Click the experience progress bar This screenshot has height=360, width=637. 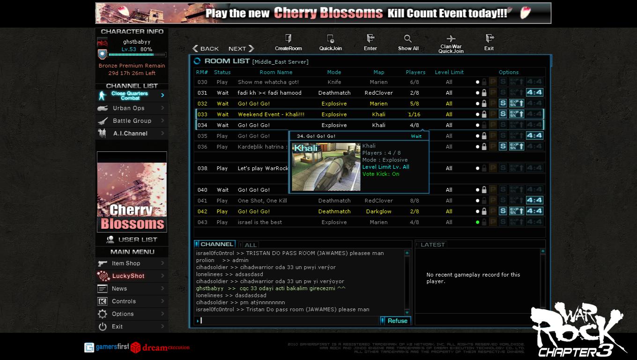click(x=137, y=55)
